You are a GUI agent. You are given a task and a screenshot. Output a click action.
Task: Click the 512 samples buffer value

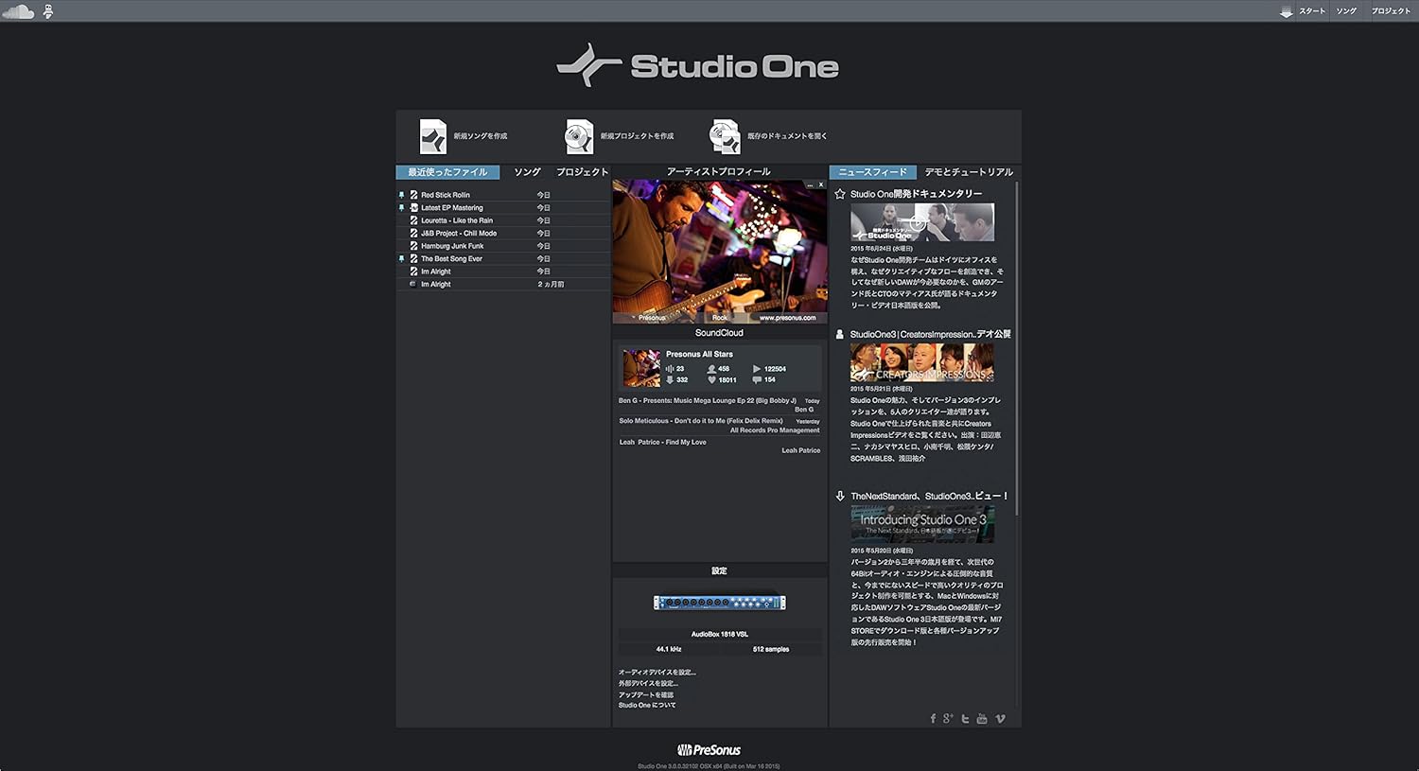(x=771, y=649)
